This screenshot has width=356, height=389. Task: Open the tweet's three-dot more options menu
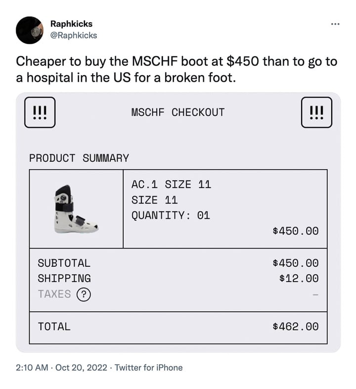pyautogui.click(x=335, y=24)
